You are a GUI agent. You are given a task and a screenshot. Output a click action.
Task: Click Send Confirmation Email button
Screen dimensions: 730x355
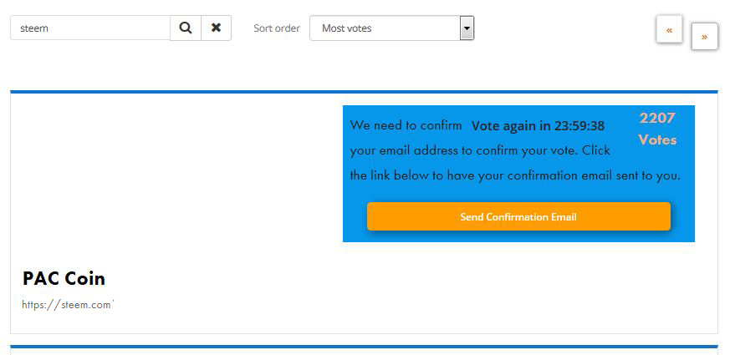518,216
